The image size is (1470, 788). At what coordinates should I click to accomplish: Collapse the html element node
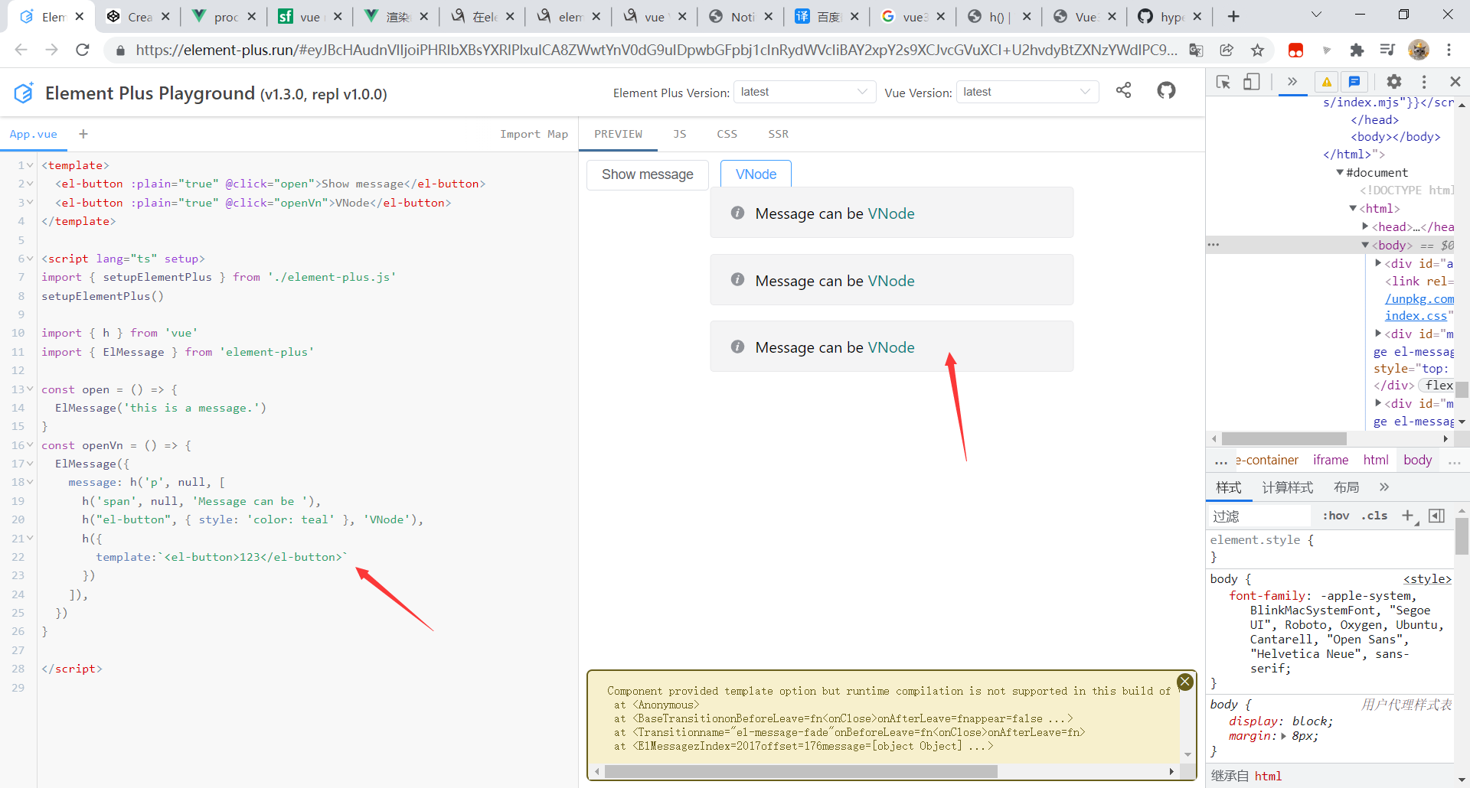[1353, 208]
